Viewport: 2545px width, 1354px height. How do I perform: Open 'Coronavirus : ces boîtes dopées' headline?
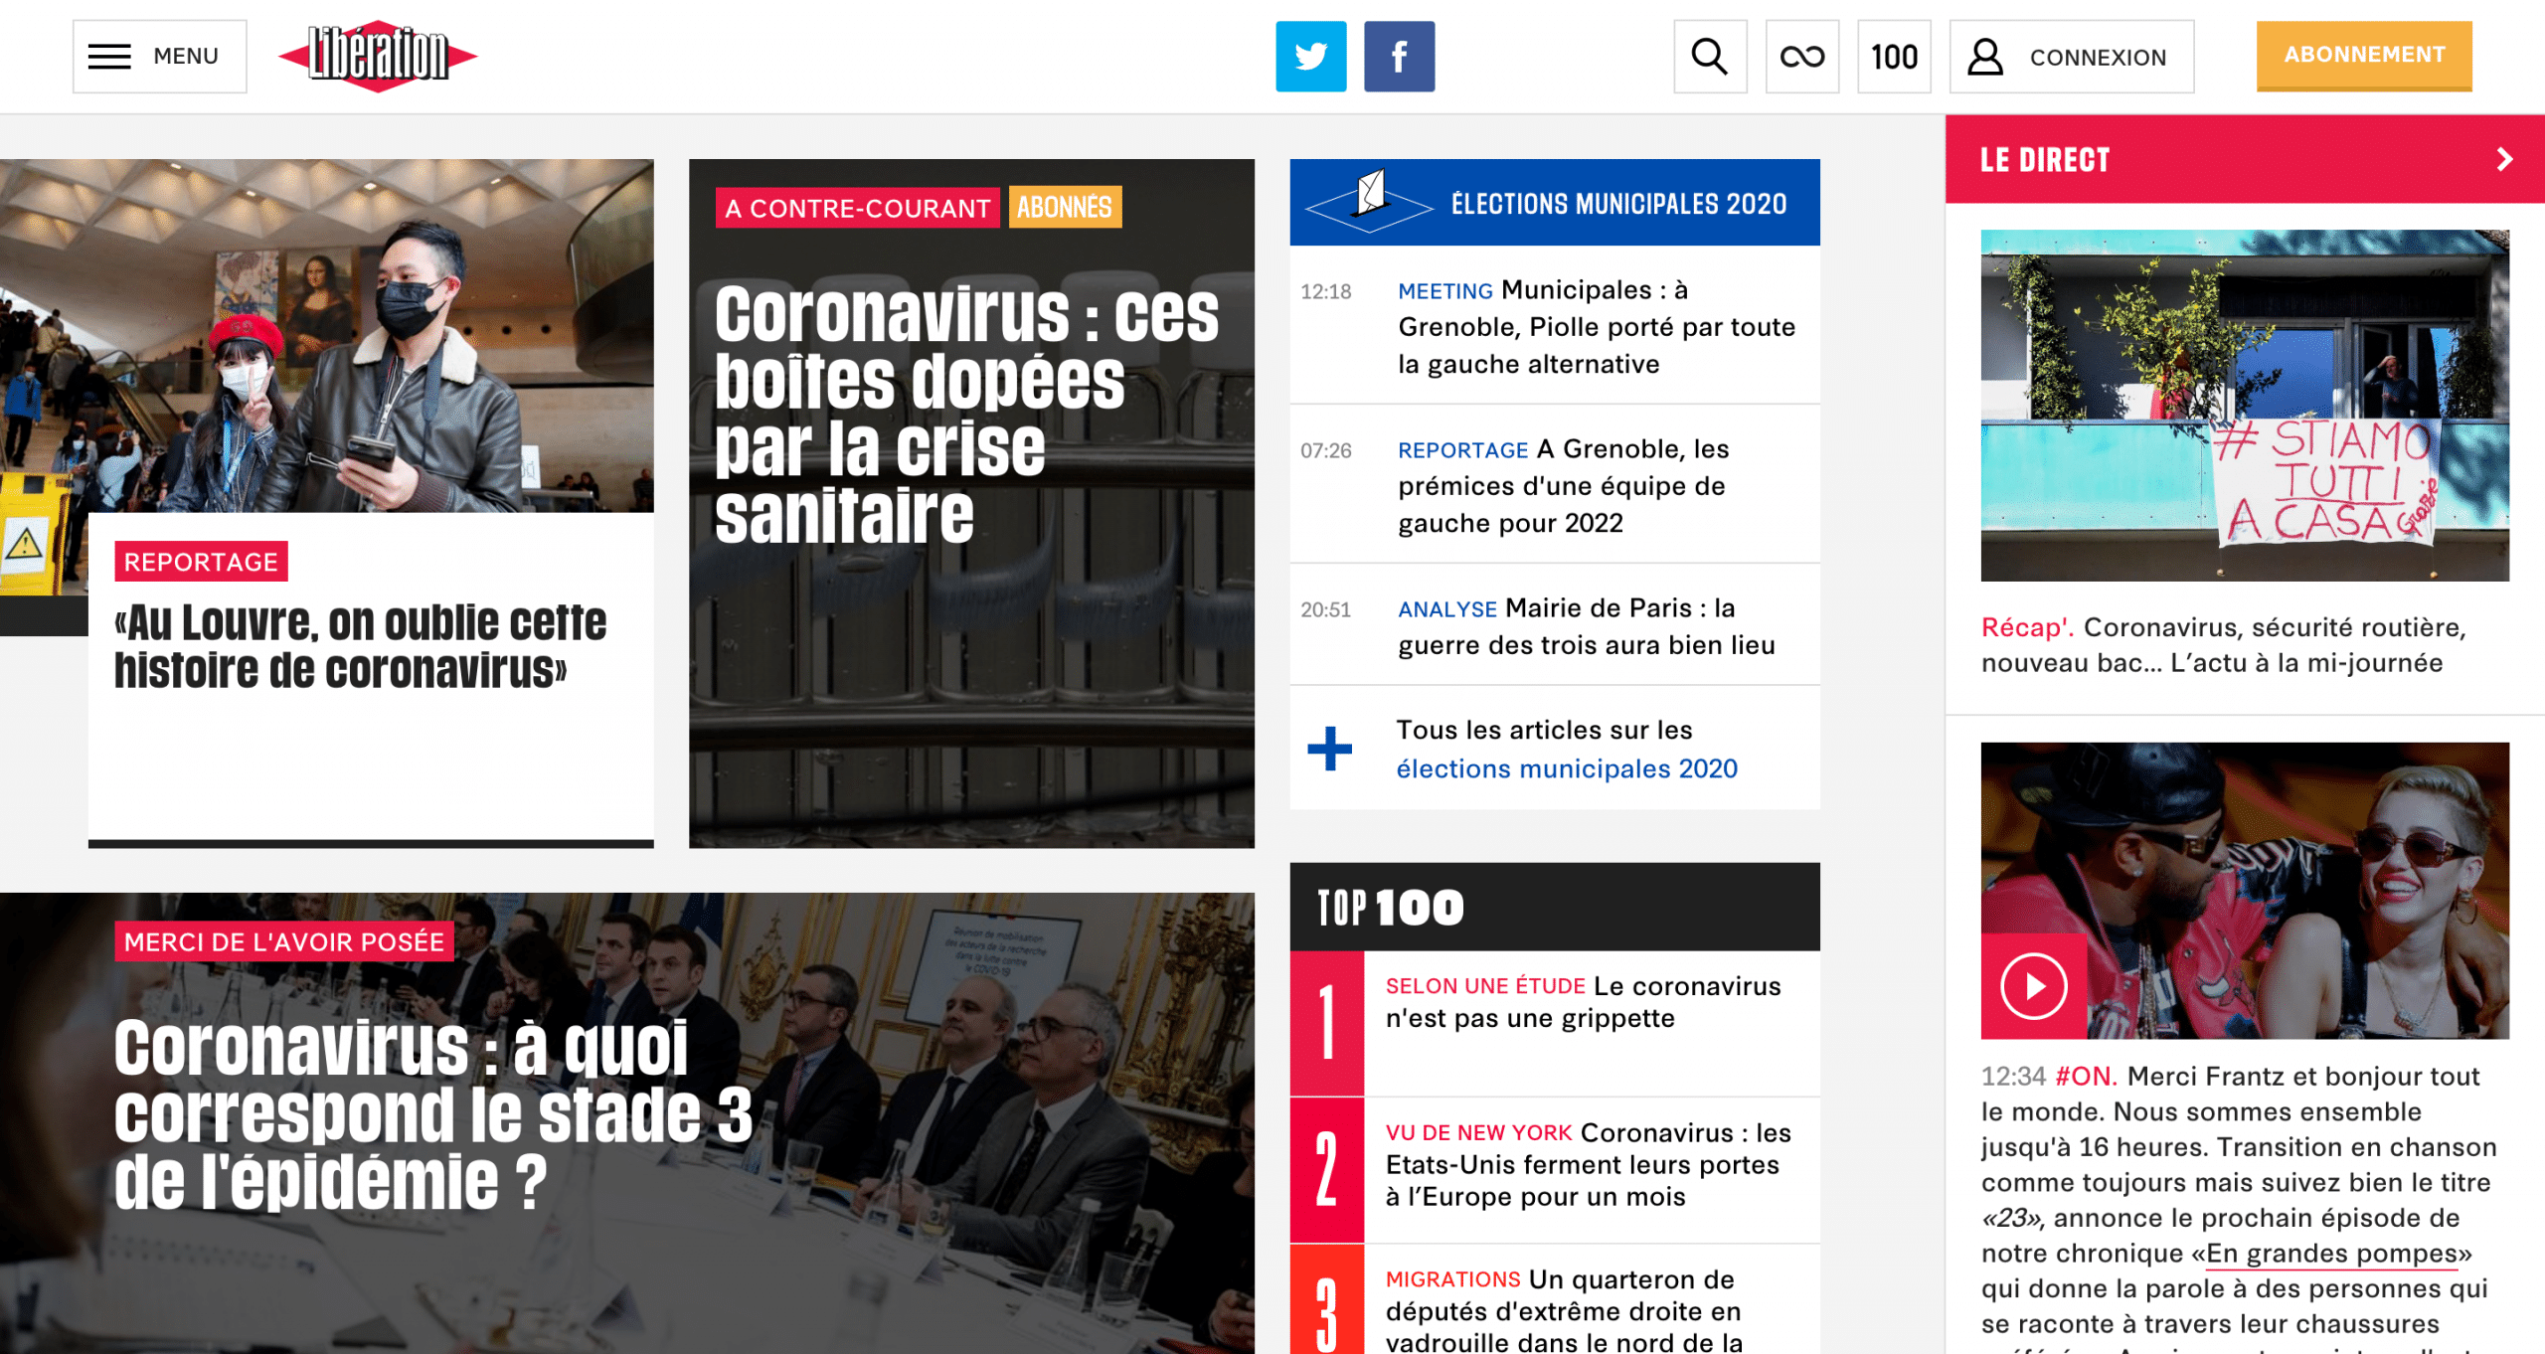(966, 414)
